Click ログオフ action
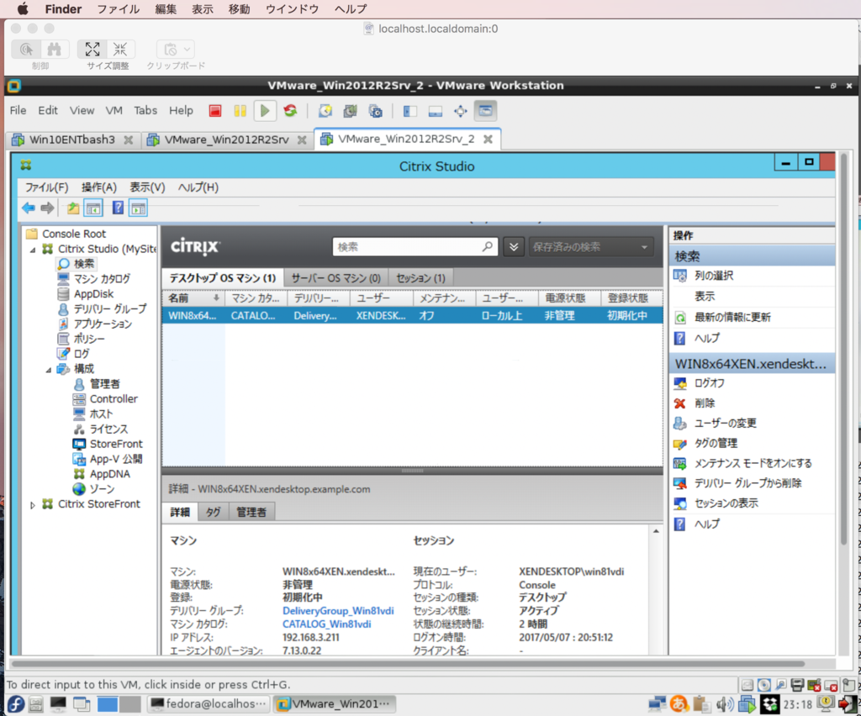861x716 pixels. [710, 383]
